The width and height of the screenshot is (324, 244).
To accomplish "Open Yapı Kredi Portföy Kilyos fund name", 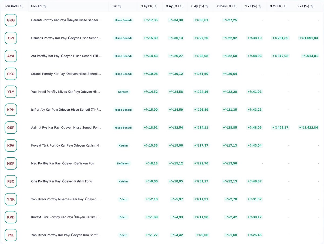I will coord(66,92).
